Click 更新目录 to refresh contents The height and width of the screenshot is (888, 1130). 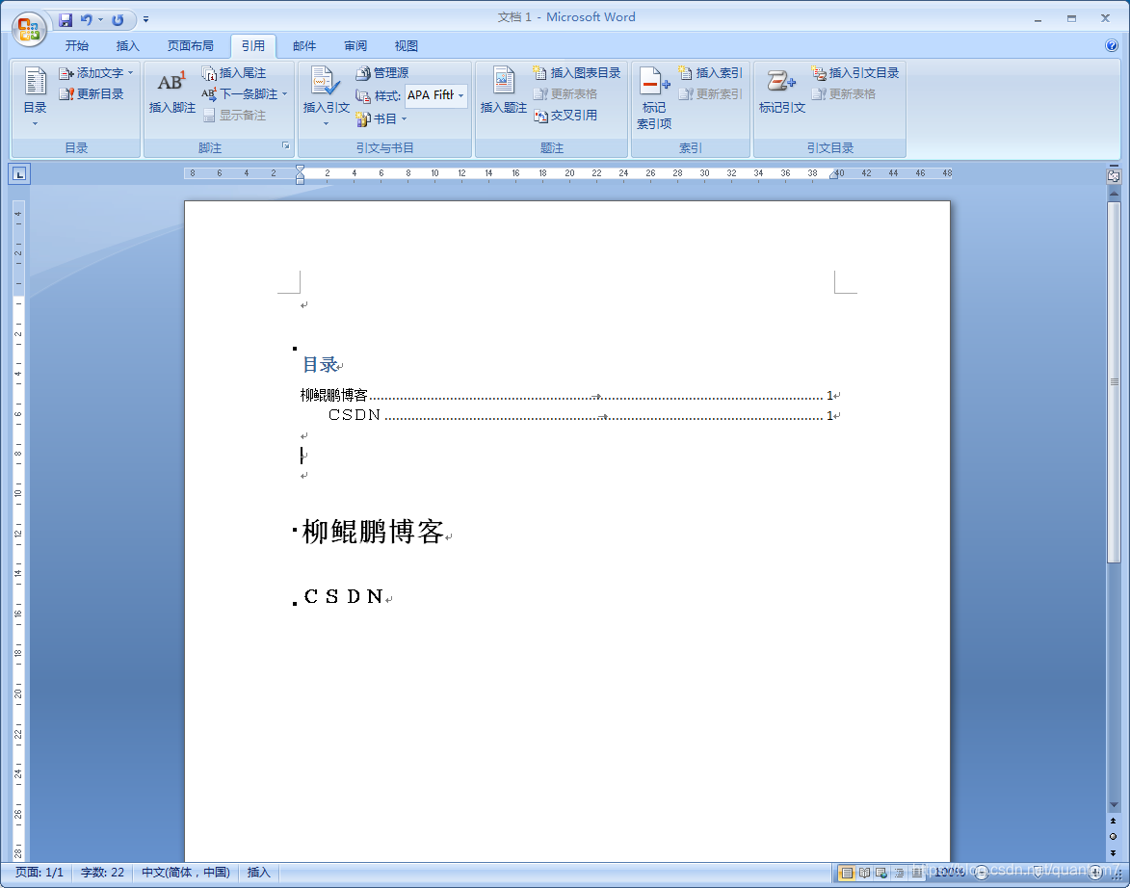pyautogui.click(x=92, y=93)
